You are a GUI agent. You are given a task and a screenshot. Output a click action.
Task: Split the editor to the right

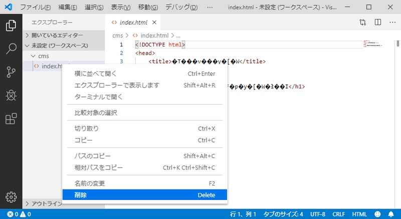[378, 22]
